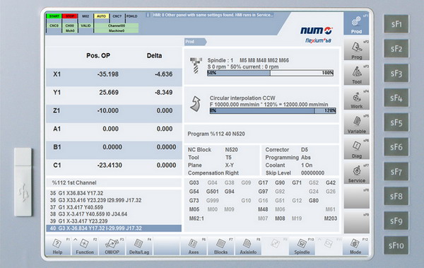Open the Prog sidebar icon

tap(356, 49)
